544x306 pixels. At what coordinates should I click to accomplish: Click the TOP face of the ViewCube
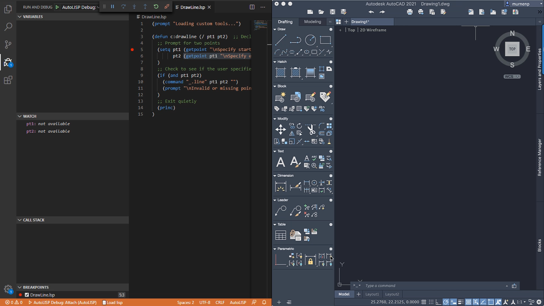tap(512, 49)
